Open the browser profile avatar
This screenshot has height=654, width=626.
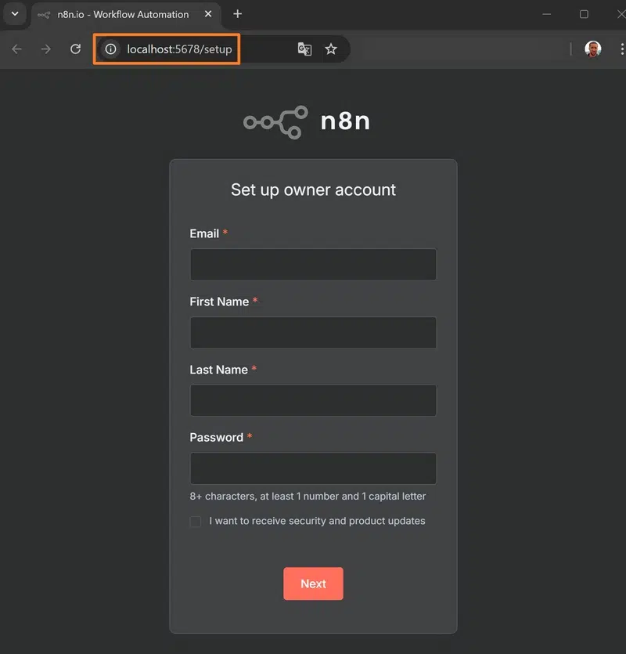pyautogui.click(x=593, y=48)
